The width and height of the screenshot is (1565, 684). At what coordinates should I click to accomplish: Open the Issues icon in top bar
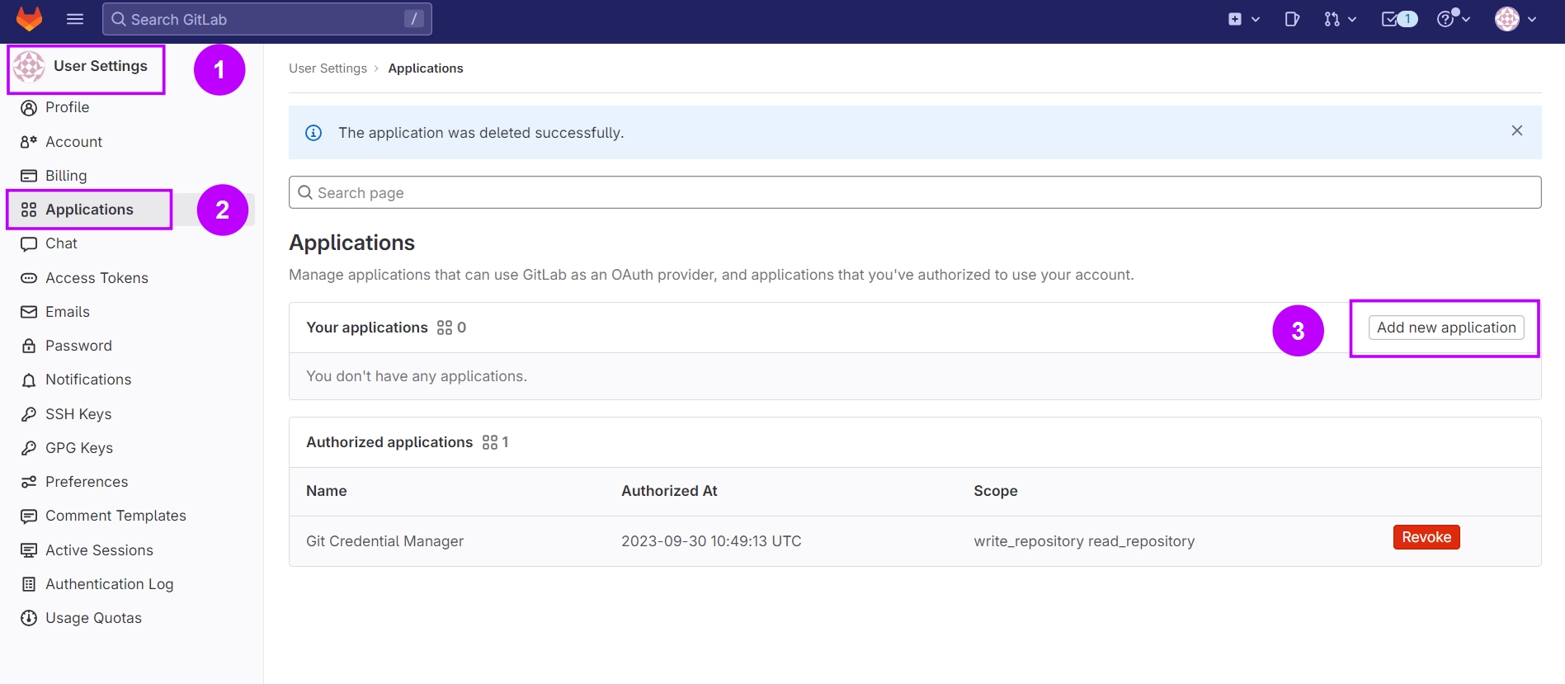click(x=1292, y=19)
